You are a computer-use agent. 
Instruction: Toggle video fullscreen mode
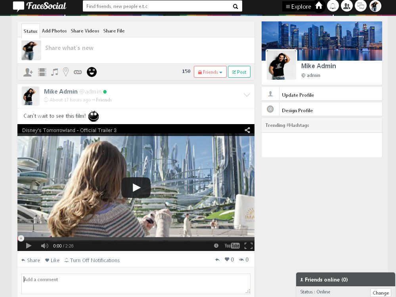click(x=249, y=246)
